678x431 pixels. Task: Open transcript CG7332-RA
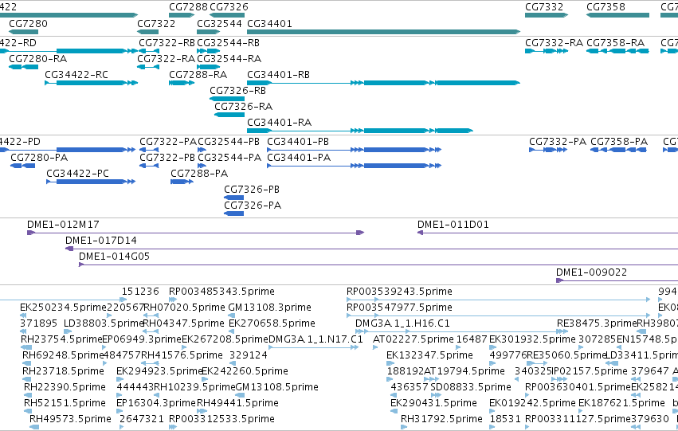[547, 51]
